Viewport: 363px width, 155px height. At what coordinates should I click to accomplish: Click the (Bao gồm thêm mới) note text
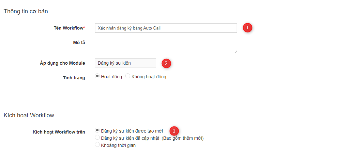coord(183,138)
